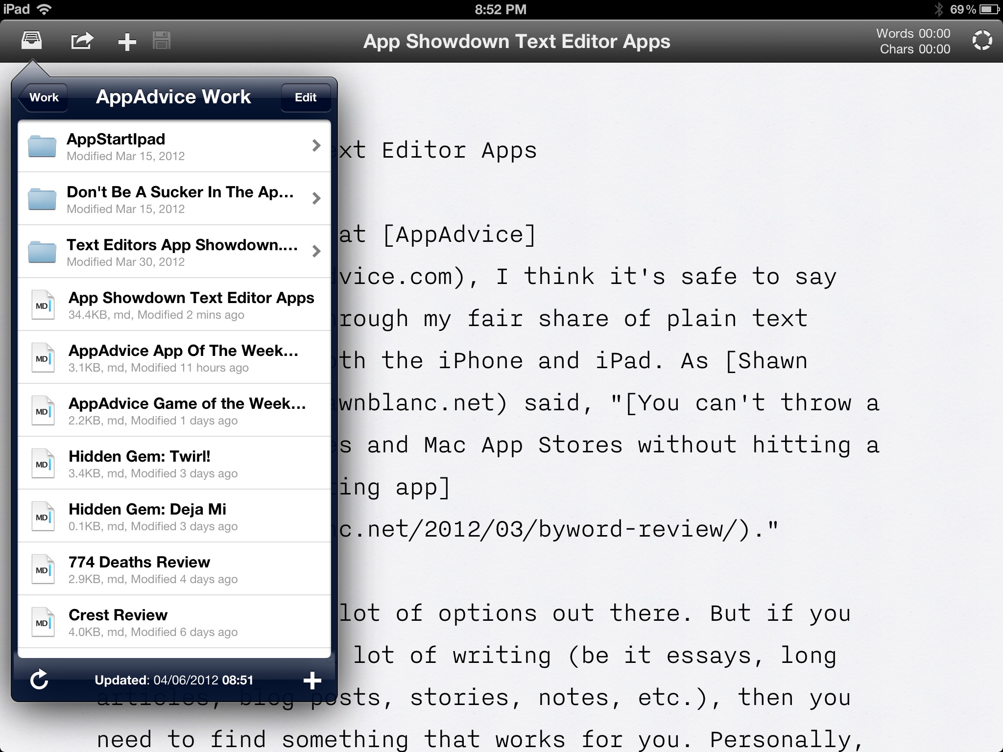Tap the share/export icon in toolbar

pos(81,41)
